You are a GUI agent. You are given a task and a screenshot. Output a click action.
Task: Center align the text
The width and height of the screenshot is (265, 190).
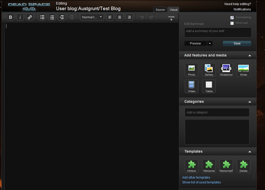pyautogui.click(x=120, y=17)
